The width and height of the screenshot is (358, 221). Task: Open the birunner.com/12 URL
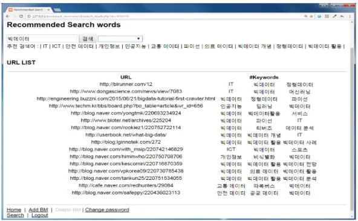(126, 84)
